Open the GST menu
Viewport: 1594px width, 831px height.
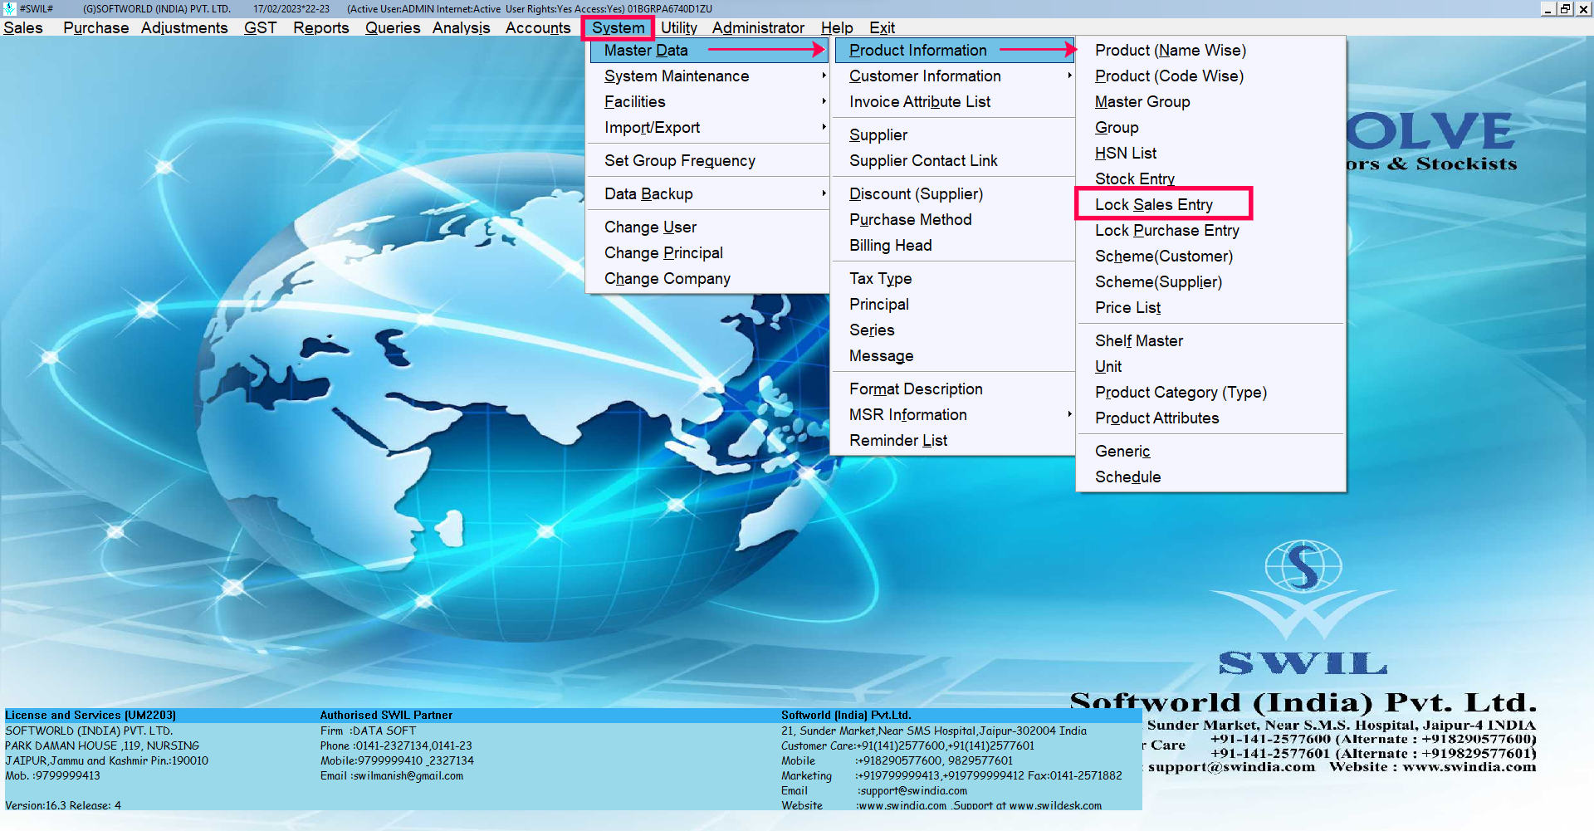[x=260, y=27]
